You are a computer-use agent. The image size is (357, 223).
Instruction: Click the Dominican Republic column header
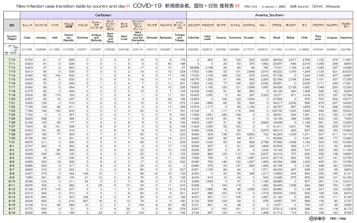[x=69, y=38]
